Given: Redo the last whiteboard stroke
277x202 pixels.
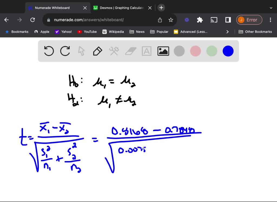Looking at the screenshot, I should 65,51.
